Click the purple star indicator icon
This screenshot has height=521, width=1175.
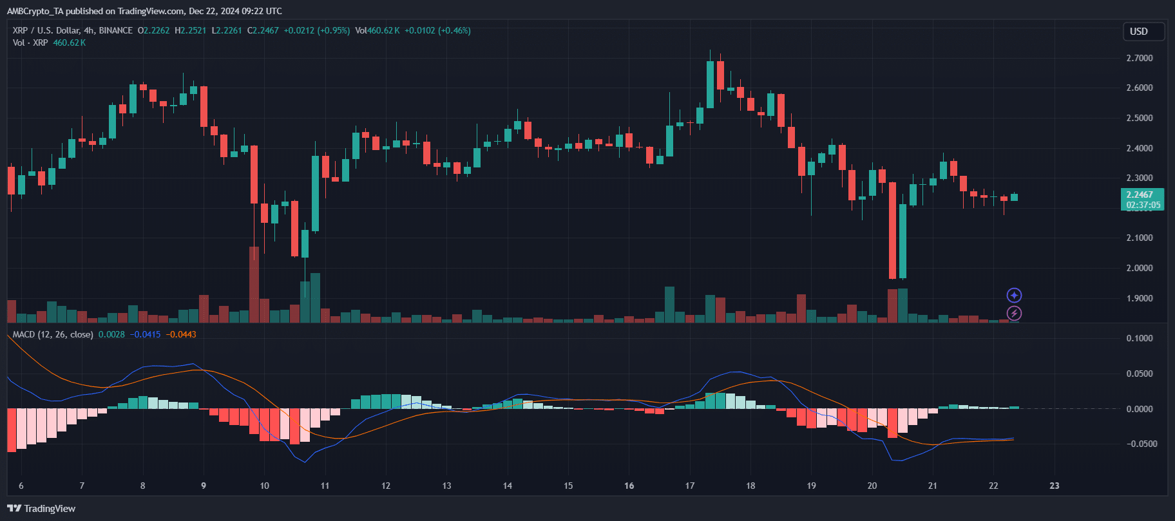[x=1014, y=296]
